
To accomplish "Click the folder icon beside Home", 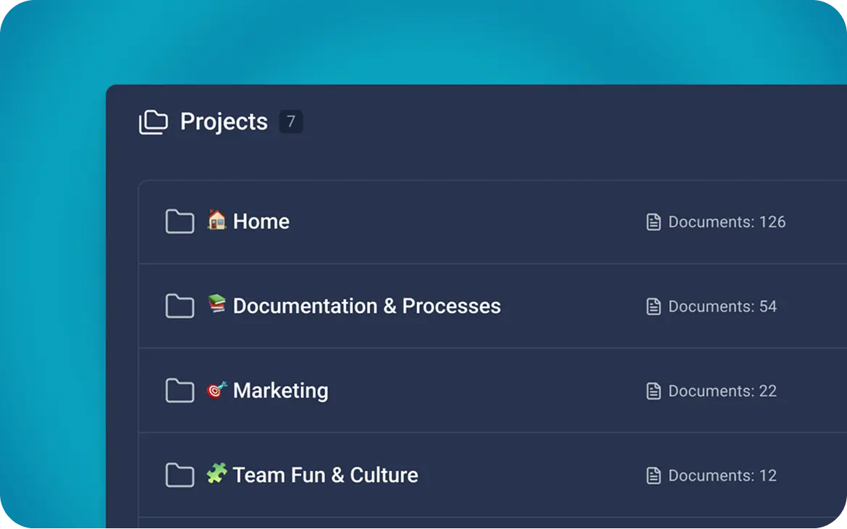I will click(x=180, y=222).
